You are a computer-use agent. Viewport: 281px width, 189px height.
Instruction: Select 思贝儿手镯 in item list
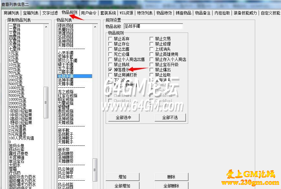click(x=68, y=61)
